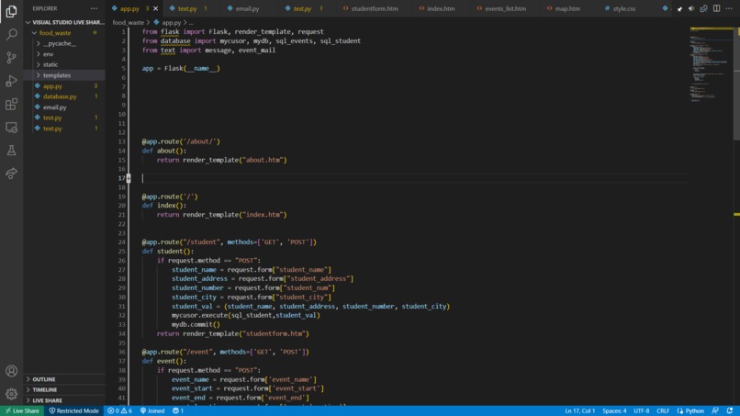Select language mode Python in status bar

coord(690,410)
